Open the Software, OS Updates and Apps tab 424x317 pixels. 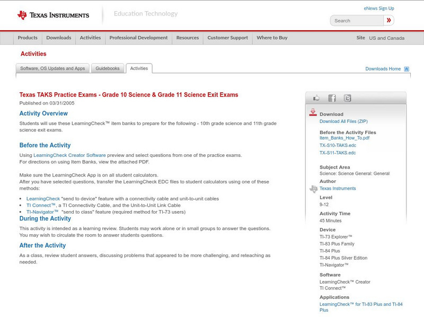point(55,68)
